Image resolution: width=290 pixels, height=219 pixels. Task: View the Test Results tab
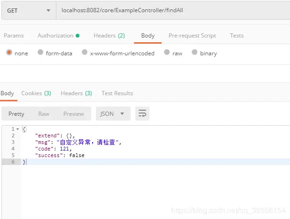point(117,93)
